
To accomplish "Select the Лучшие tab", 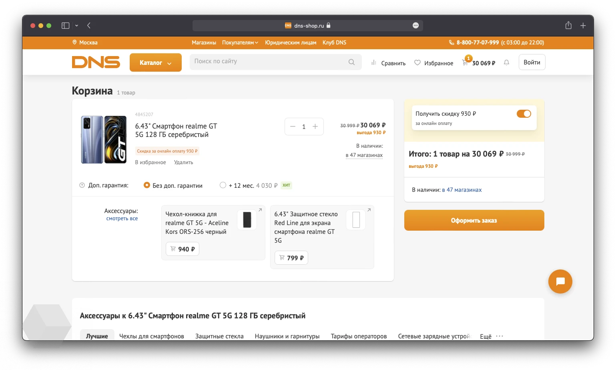I will [97, 336].
